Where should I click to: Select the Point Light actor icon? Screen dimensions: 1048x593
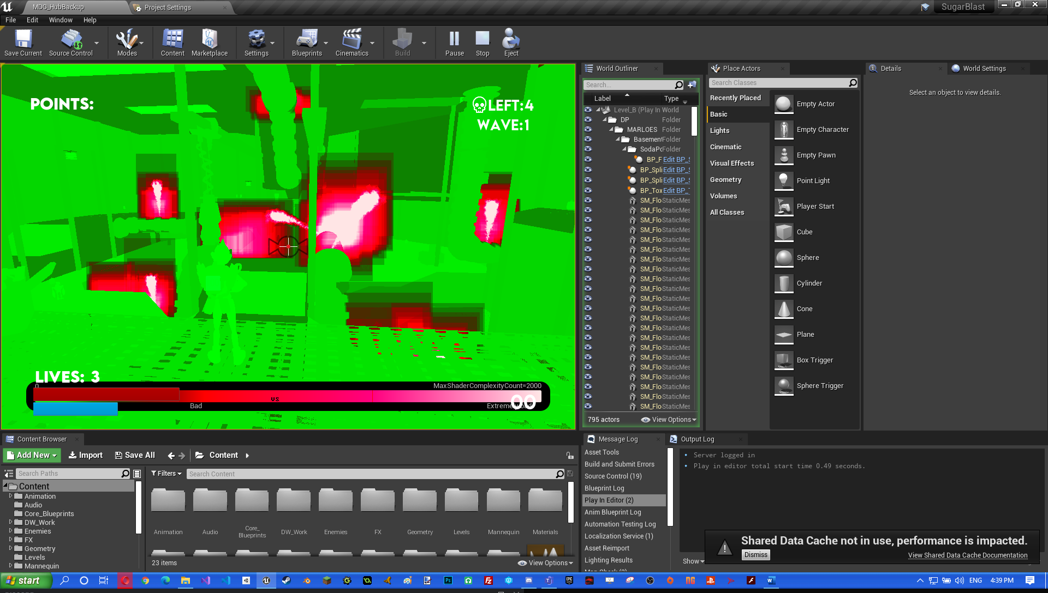coord(784,181)
